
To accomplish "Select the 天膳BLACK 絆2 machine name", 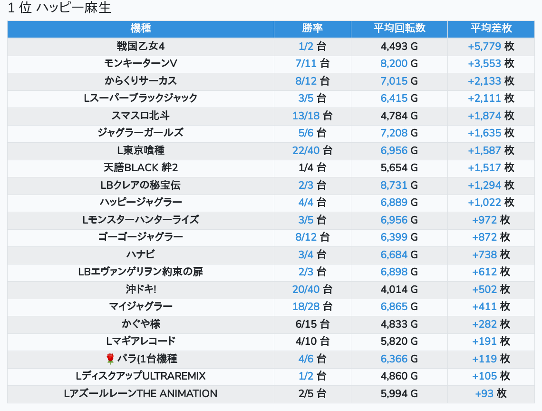I will (x=141, y=168).
